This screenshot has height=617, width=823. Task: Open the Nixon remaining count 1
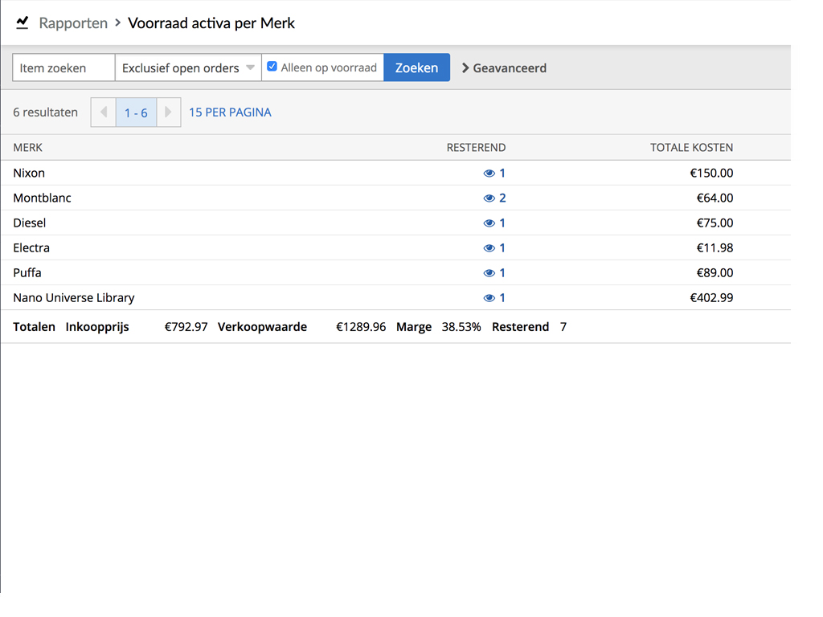(x=502, y=174)
